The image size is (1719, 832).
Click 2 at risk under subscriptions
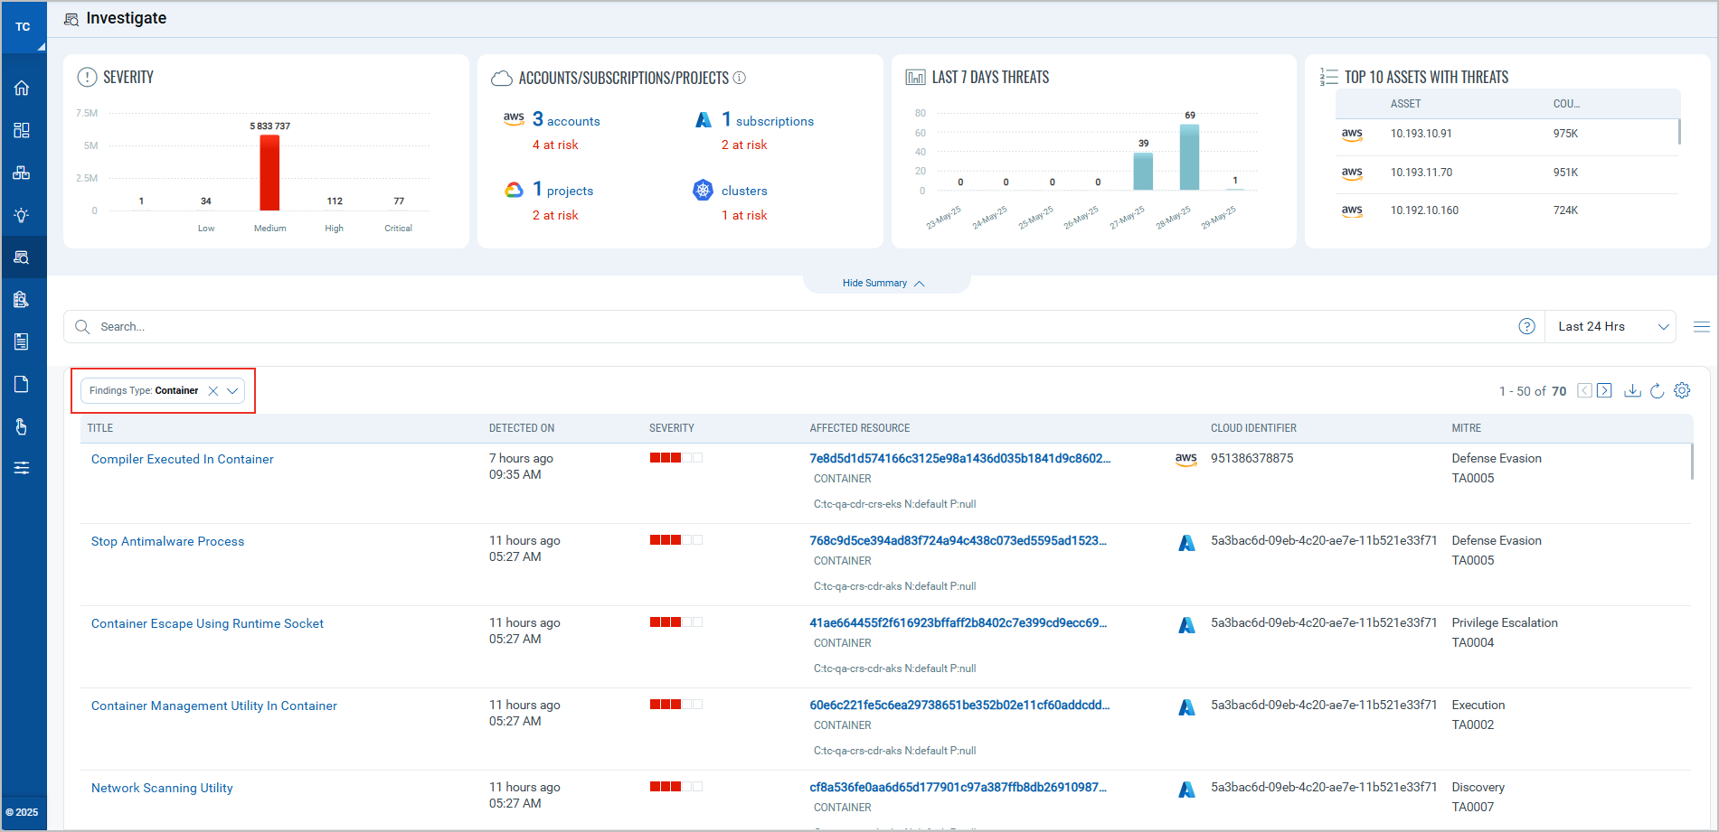point(744,145)
